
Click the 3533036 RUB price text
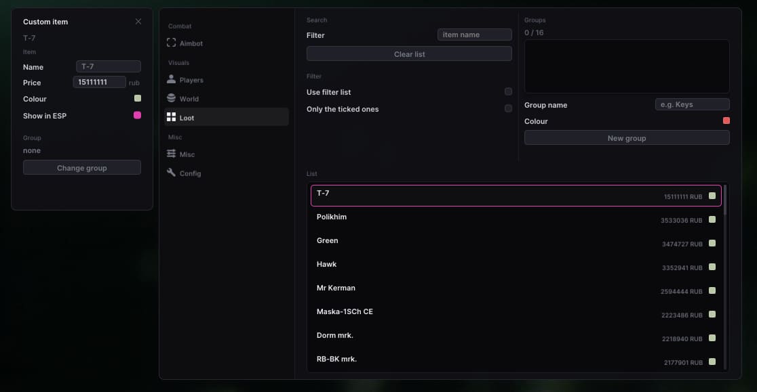pos(681,221)
